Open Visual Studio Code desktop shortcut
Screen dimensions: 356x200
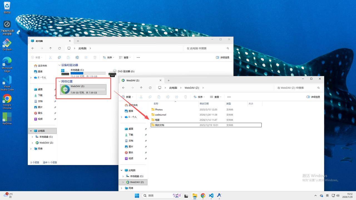(7, 83)
